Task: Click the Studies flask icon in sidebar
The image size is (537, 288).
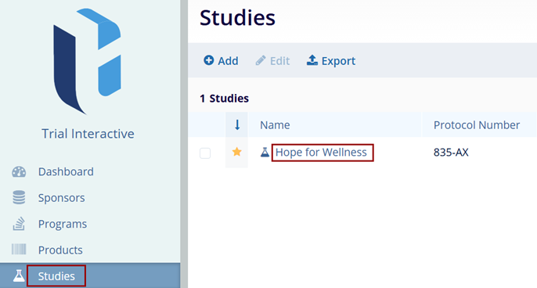Action: click(x=19, y=275)
